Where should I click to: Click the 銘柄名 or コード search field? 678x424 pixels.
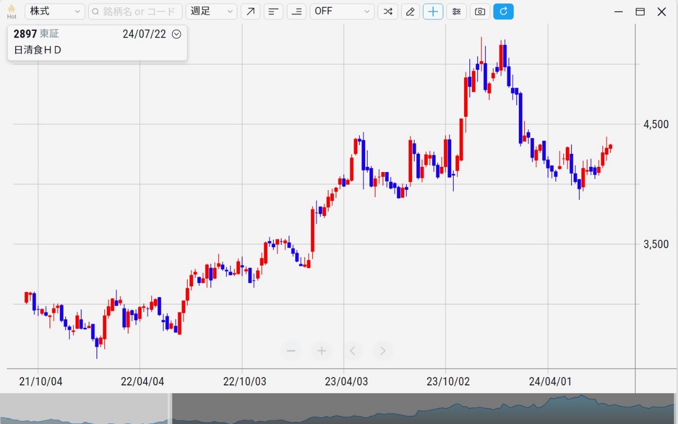pyautogui.click(x=136, y=11)
